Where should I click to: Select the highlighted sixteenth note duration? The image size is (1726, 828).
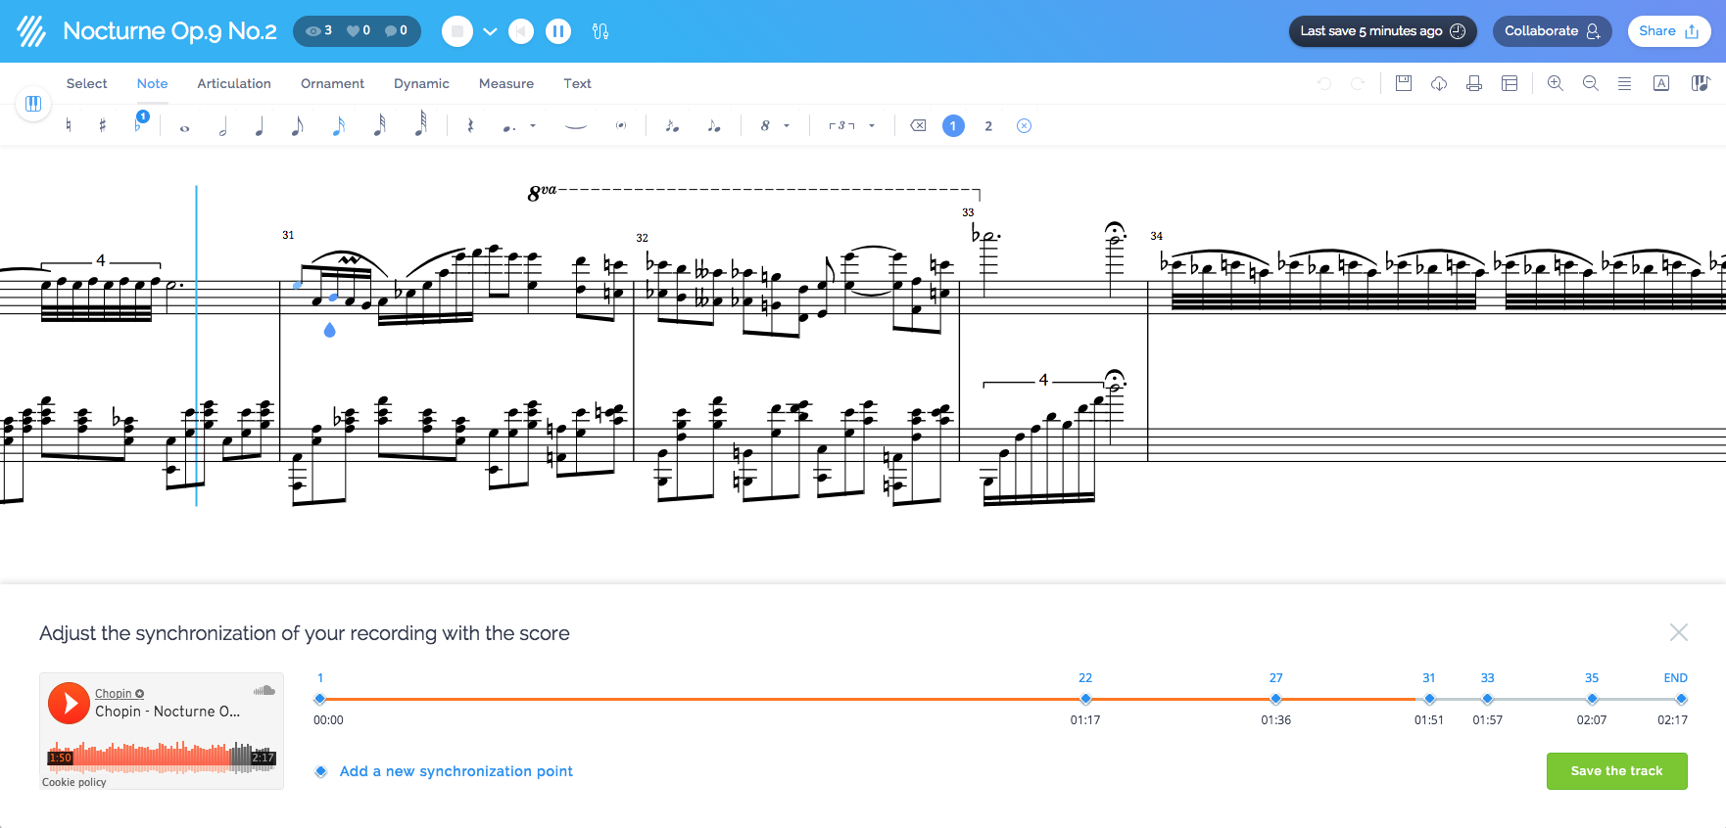338,125
